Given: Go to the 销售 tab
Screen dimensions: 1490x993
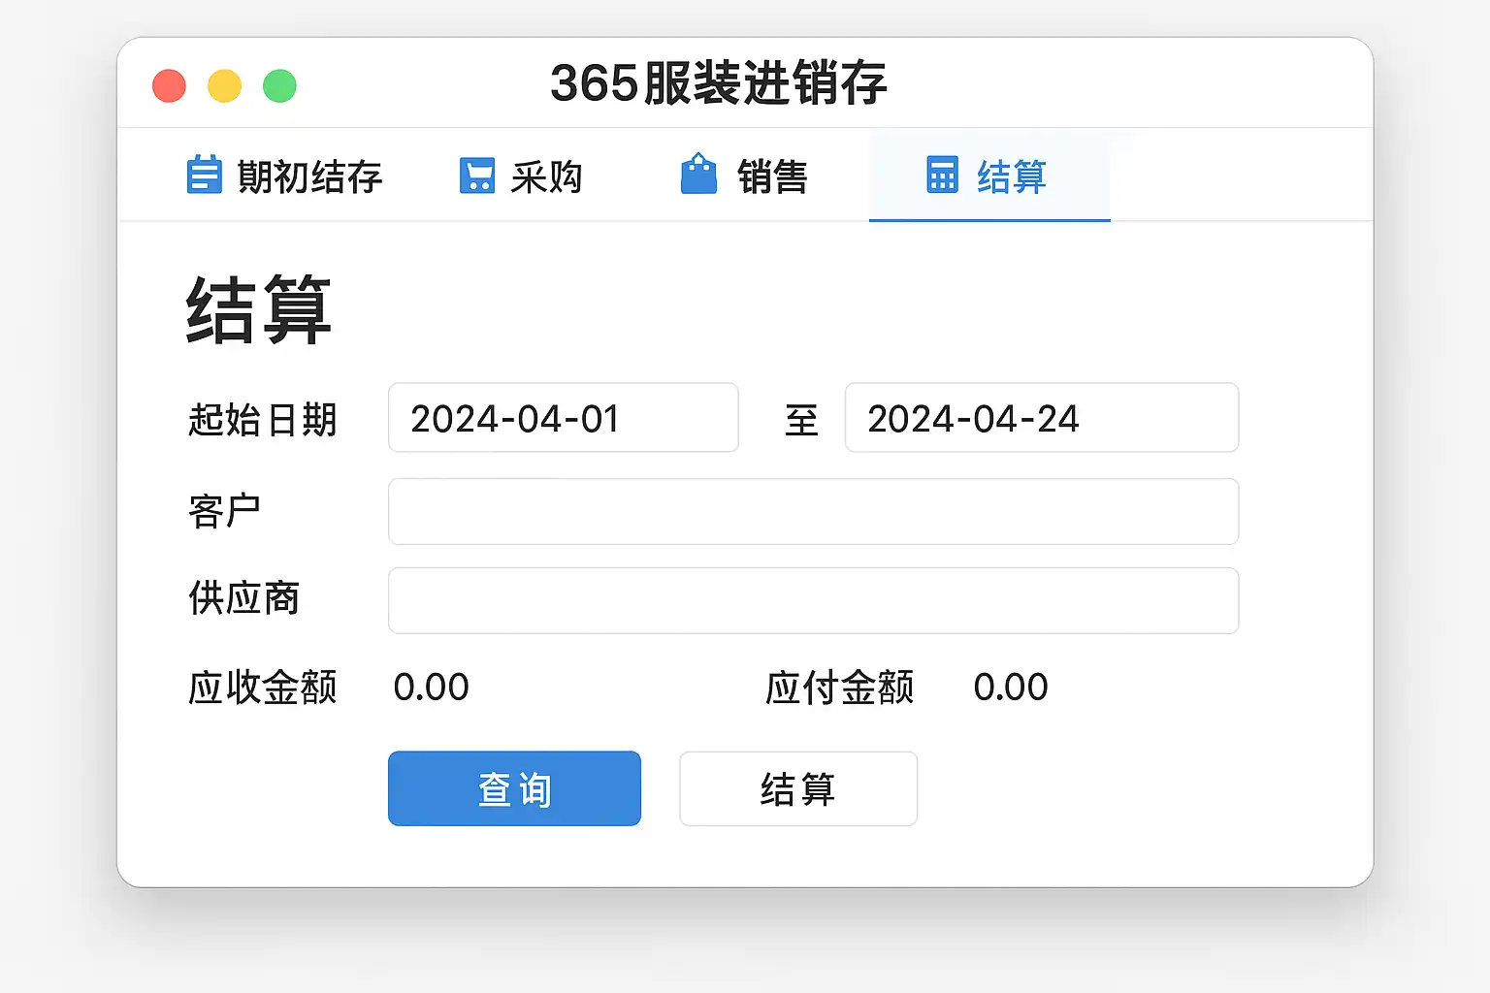Looking at the screenshot, I should [x=772, y=177].
